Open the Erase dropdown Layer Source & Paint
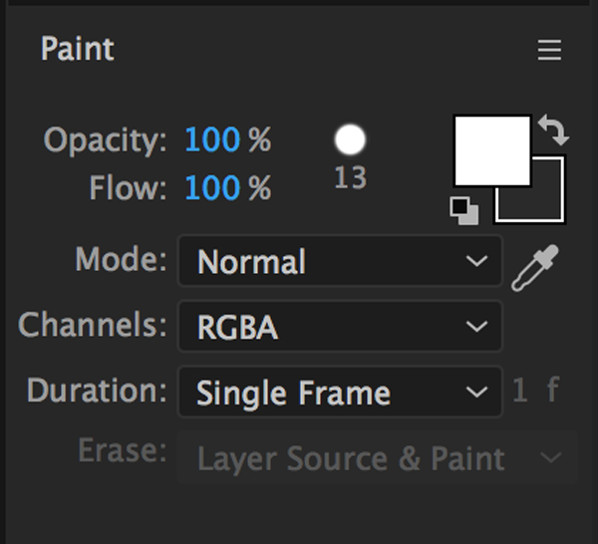The image size is (598, 544). click(x=377, y=457)
